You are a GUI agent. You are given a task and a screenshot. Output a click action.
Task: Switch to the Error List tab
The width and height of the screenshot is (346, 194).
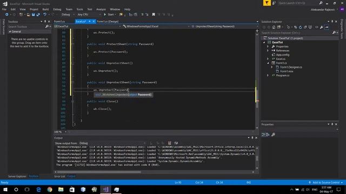tap(59, 176)
